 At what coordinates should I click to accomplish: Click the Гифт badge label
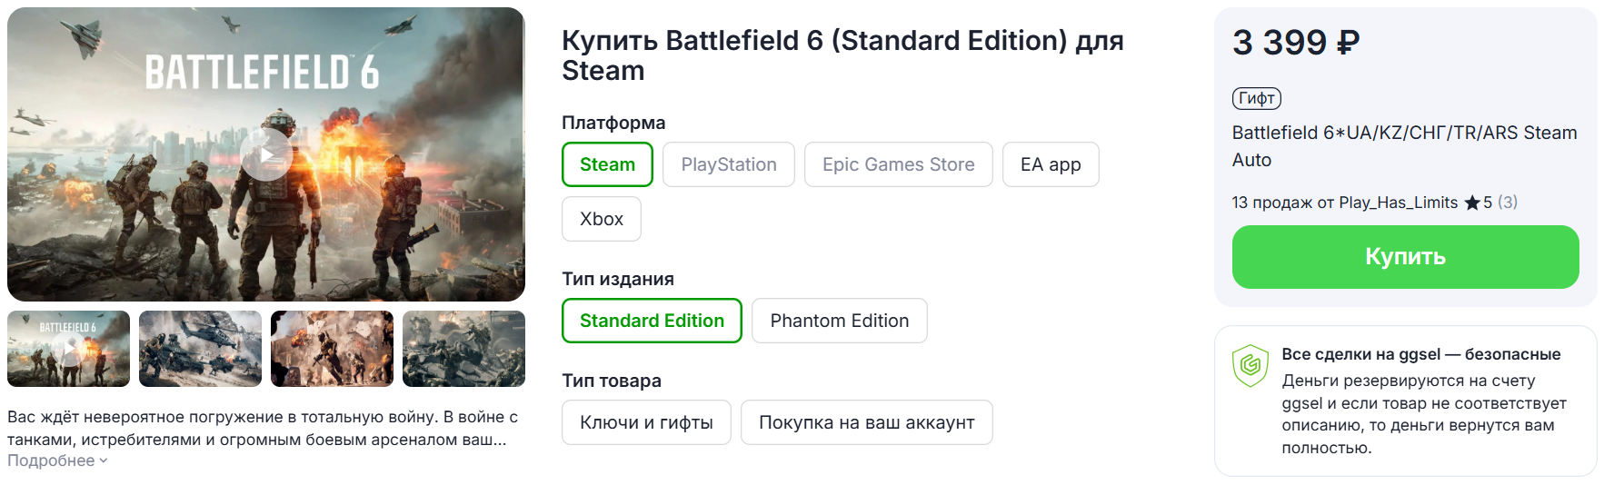(1256, 98)
